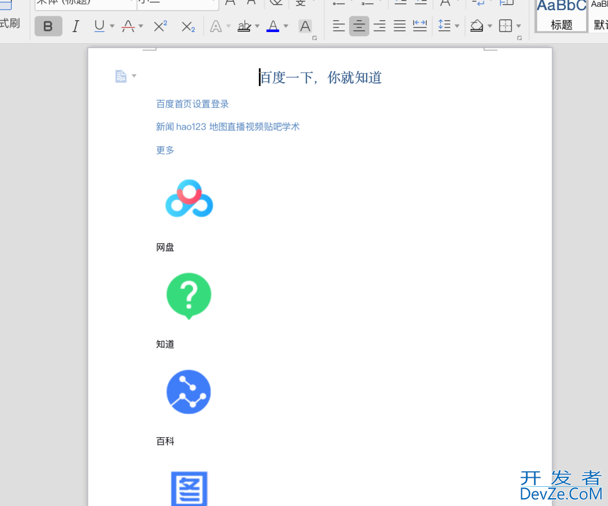Image resolution: width=608 pixels, height=506 pixels.
Task: Apply strikethrough to text
Action: pos(128,26)
